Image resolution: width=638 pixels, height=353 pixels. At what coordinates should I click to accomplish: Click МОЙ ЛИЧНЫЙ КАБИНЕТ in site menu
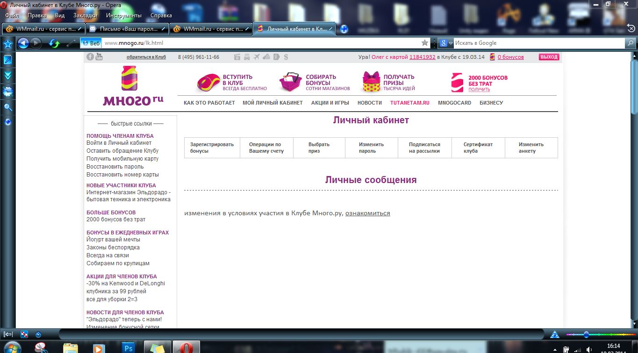(273, 103)
